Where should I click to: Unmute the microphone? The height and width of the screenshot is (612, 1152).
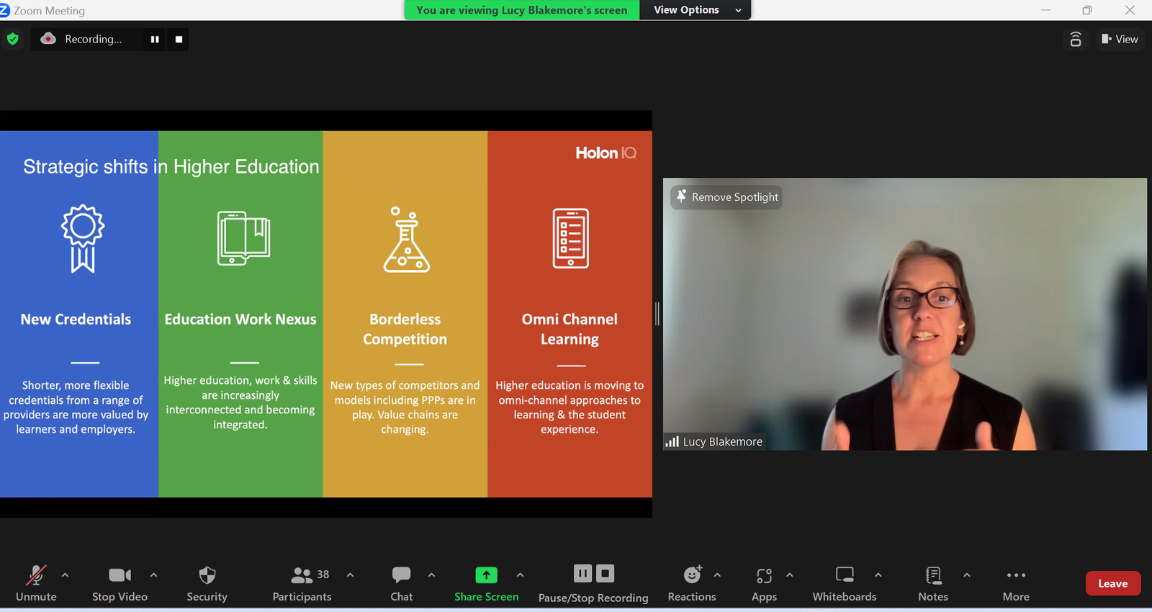pyautogui.click(x=35, y=575)
